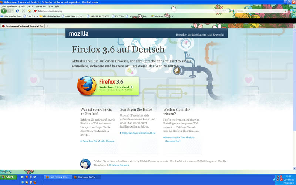Click the Firefox globe logo on download button
Screen dimensions: 296x185
(87, 86)
